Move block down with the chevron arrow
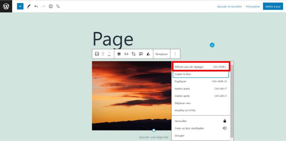This screenshot has height=141, width=286. (109, 56)
